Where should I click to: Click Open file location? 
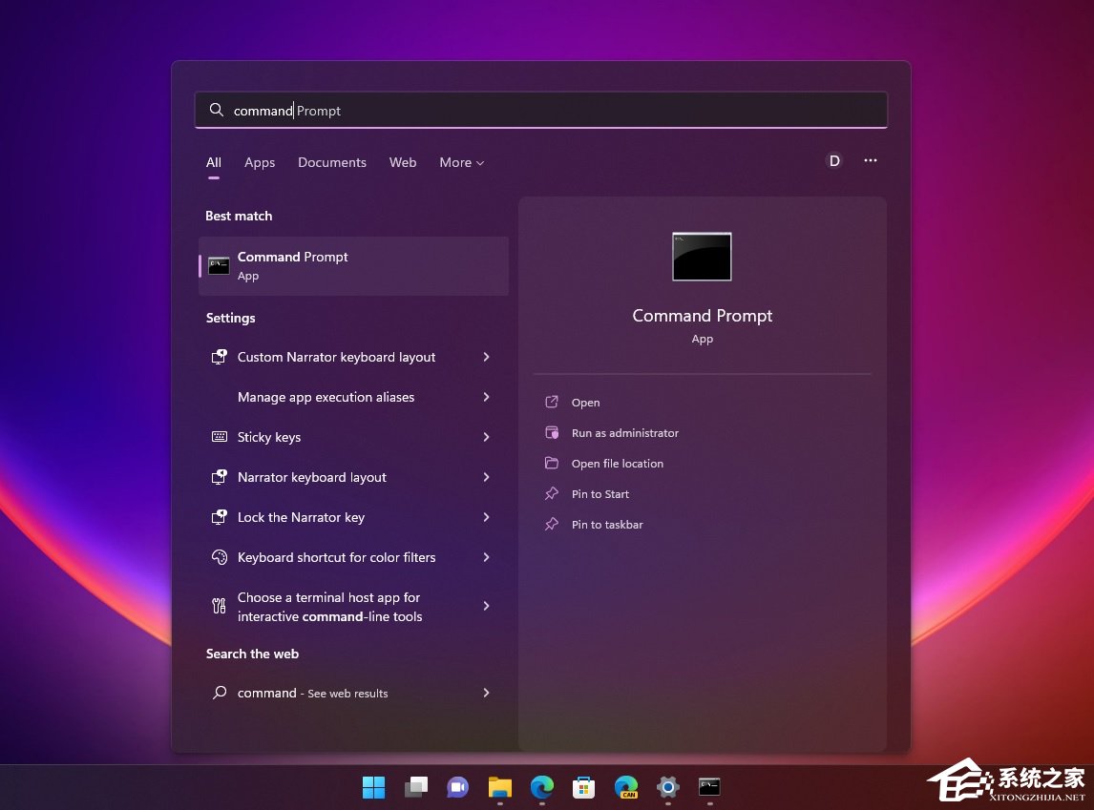coord(617,464)
